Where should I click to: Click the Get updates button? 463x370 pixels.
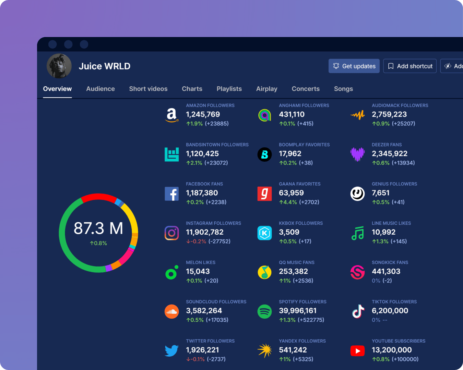click(x=354, y=66)
